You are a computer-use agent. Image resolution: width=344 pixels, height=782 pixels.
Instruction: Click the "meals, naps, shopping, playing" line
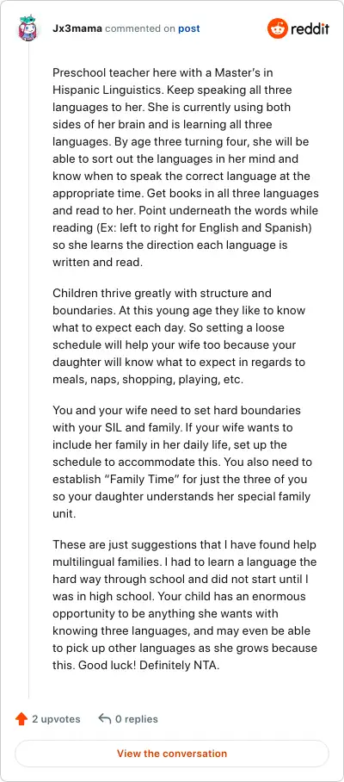point(133,379)
